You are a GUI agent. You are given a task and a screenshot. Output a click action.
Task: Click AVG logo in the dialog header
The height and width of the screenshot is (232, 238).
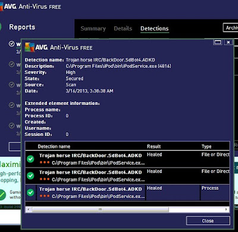(x=30, y=47)
